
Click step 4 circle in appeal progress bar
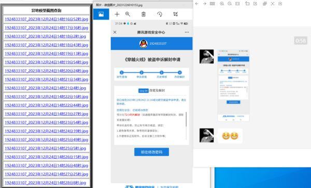pyautogui.click(x=180, y=72)
